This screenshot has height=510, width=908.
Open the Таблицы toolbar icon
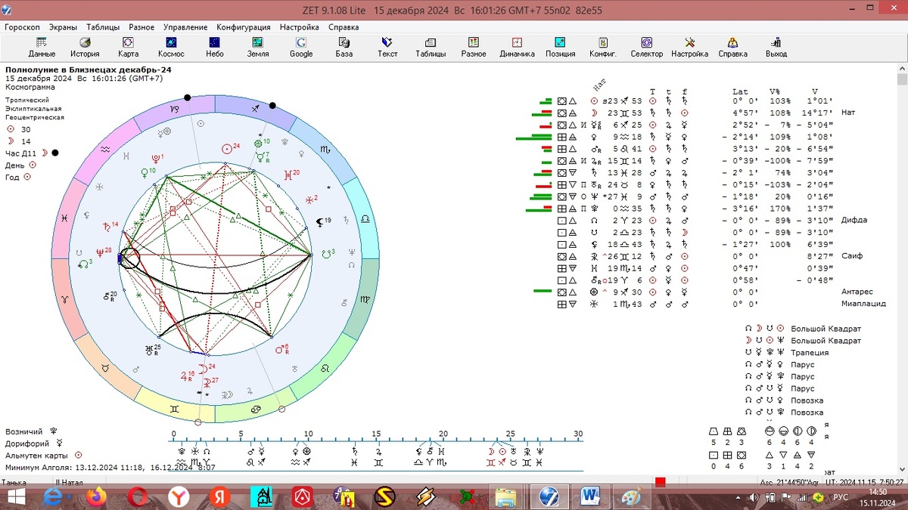[x=431, y=47]
